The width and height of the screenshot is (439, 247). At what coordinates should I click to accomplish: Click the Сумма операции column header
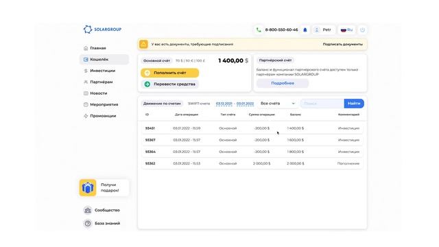tap(262, 115)
